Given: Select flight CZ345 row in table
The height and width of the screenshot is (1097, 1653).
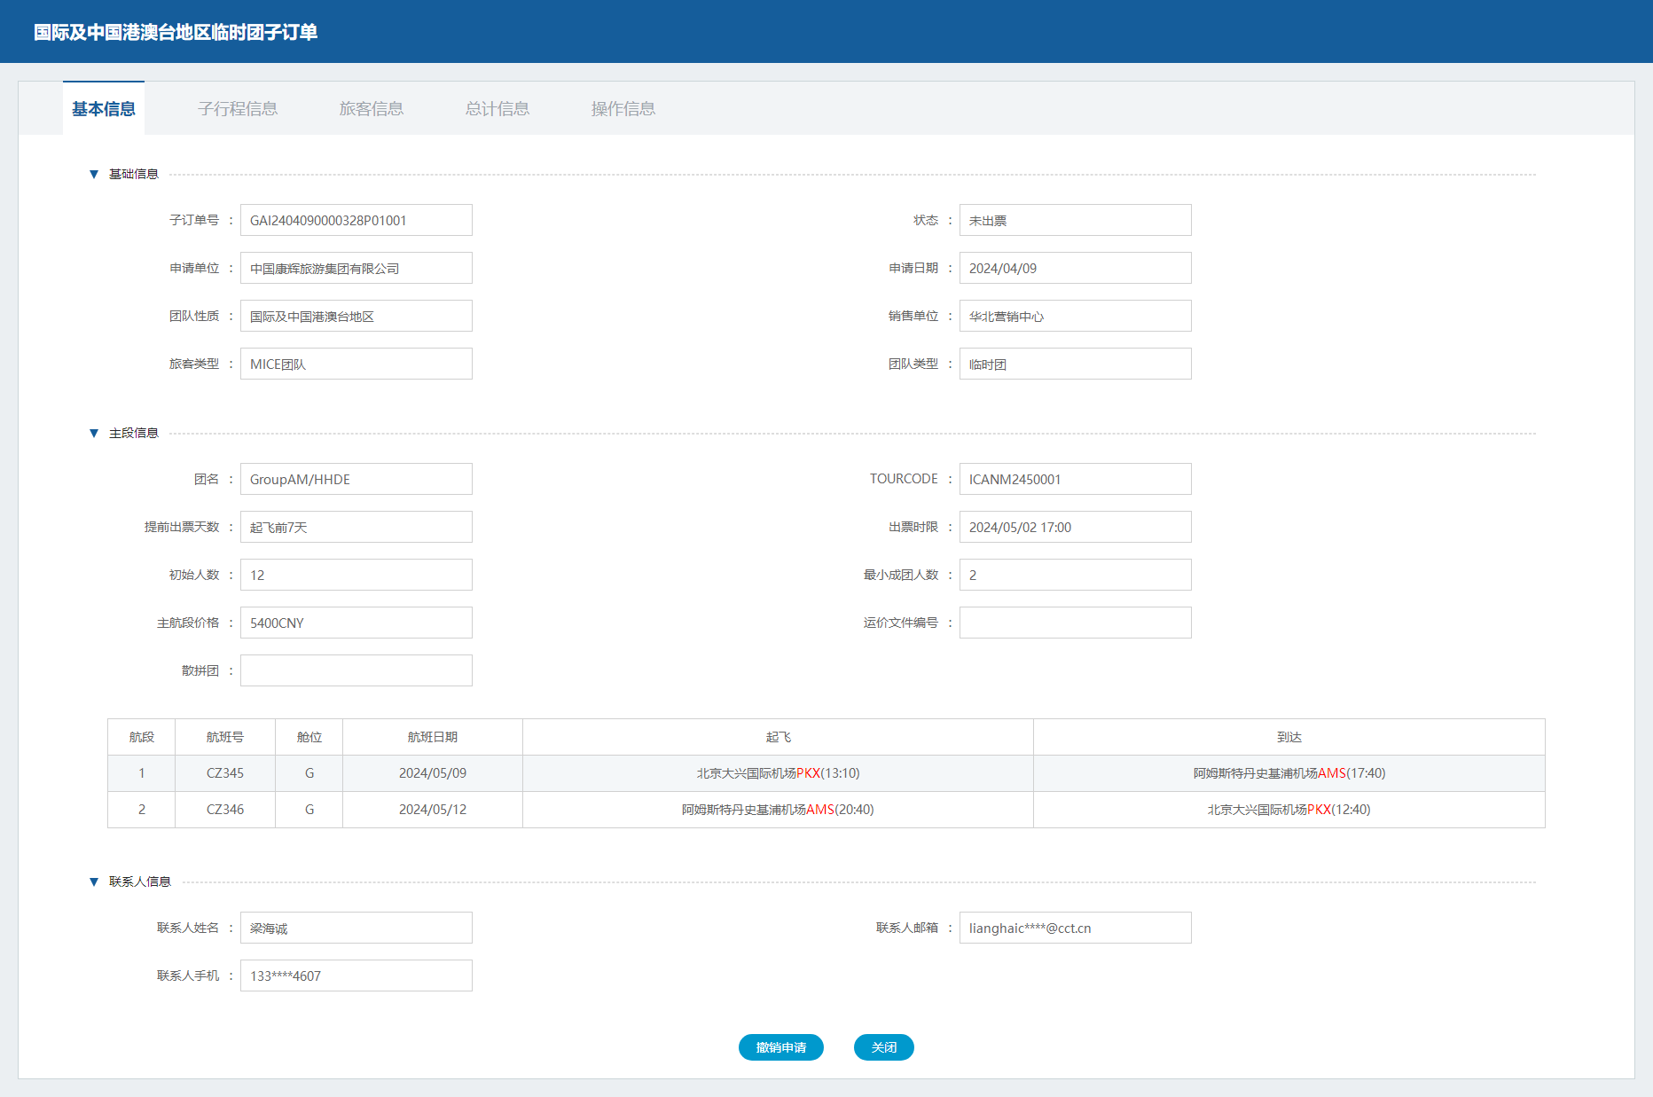Looking at the screenshot, I should tap(225, 773).
